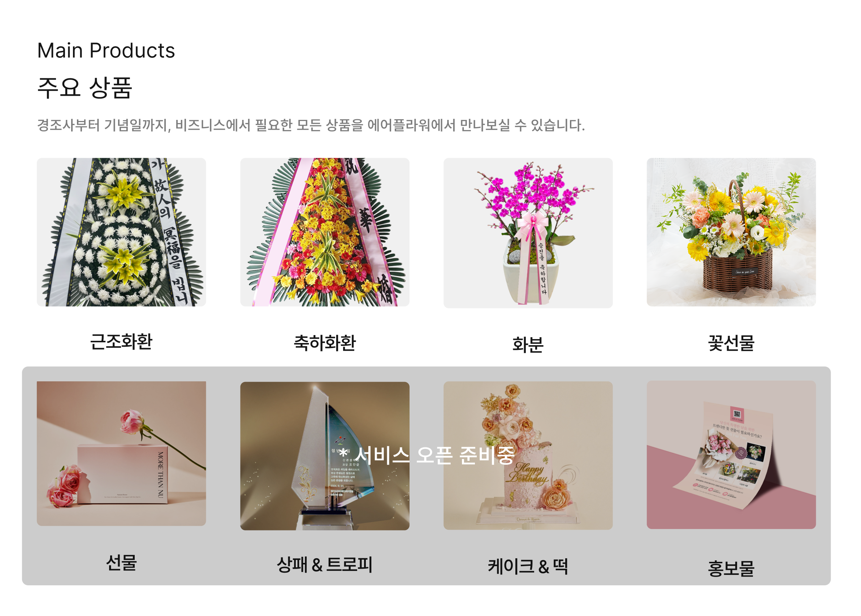The image size is (861, 616).
Task: Click the promotional flyer image
Action: pos(731,455)
